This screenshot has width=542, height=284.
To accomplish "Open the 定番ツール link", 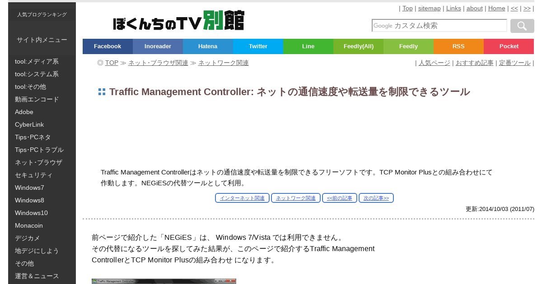I will (x=514, y=63).
